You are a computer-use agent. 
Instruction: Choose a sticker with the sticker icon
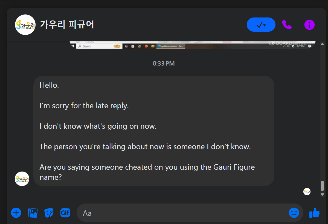click(x=49, y=213)
